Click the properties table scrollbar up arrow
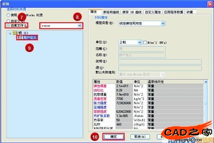 click(206, 82)
